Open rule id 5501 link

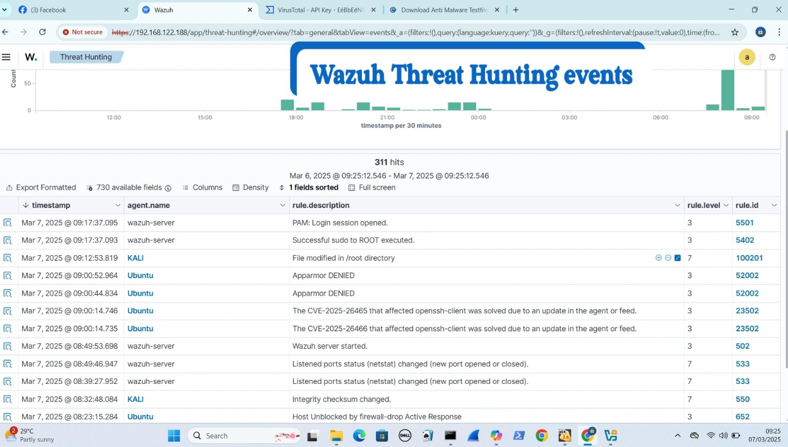pos(744,223)
